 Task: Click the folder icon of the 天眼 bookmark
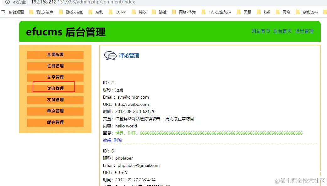238,12
